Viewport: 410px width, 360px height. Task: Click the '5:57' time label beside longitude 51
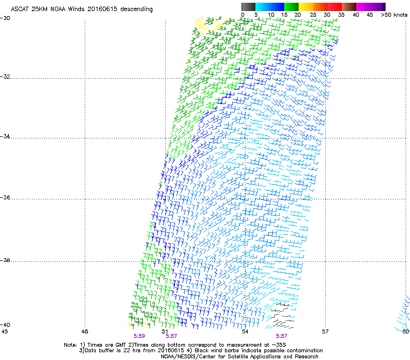(172, 336)
